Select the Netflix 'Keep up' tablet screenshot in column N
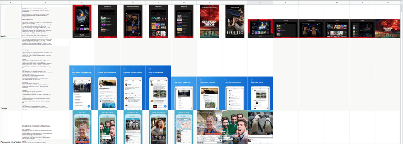Viewport: 403px width, 144px height. [362, 29]
